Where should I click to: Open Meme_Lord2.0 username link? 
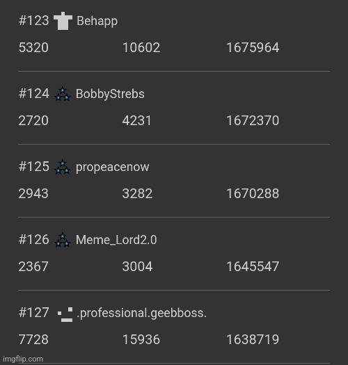(x=116, y=240)
